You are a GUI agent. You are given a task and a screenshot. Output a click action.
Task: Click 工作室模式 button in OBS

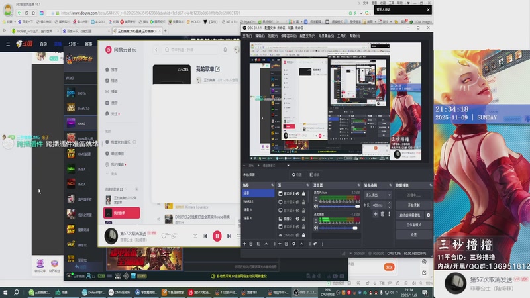click(x=413, y=224)
